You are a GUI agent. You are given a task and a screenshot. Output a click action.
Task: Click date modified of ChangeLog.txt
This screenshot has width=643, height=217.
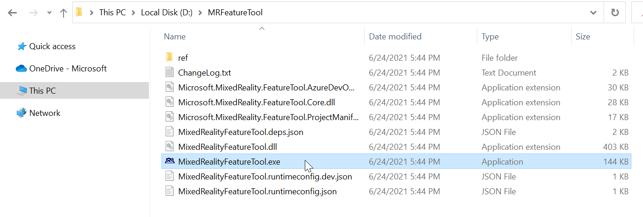(405, 73)
